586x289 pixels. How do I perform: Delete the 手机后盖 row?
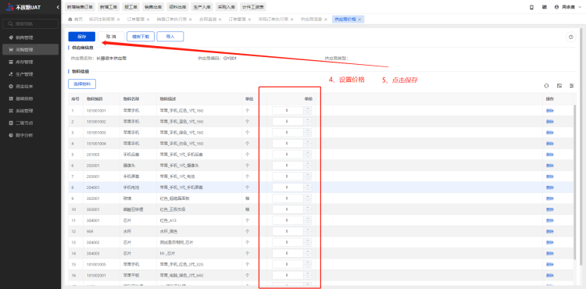[x=550, y=154]
